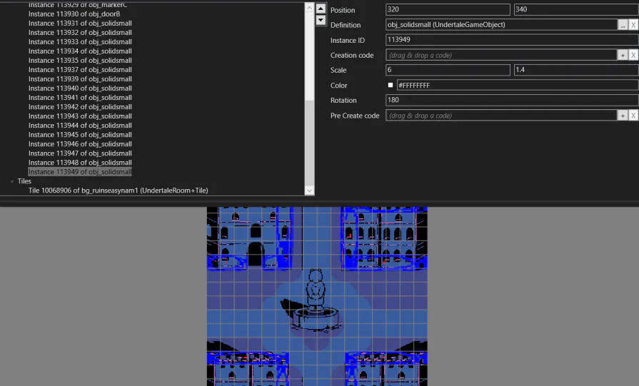Click the Rotation field showing 180
The image size is (639, 386).
(x=512, y=100)
